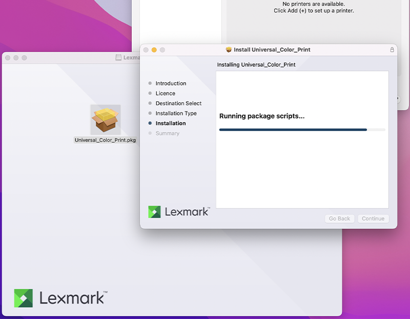410x319 pixels.
Task: Minimize the Lexmark disk image window
Action: click(x=16, y=58)
